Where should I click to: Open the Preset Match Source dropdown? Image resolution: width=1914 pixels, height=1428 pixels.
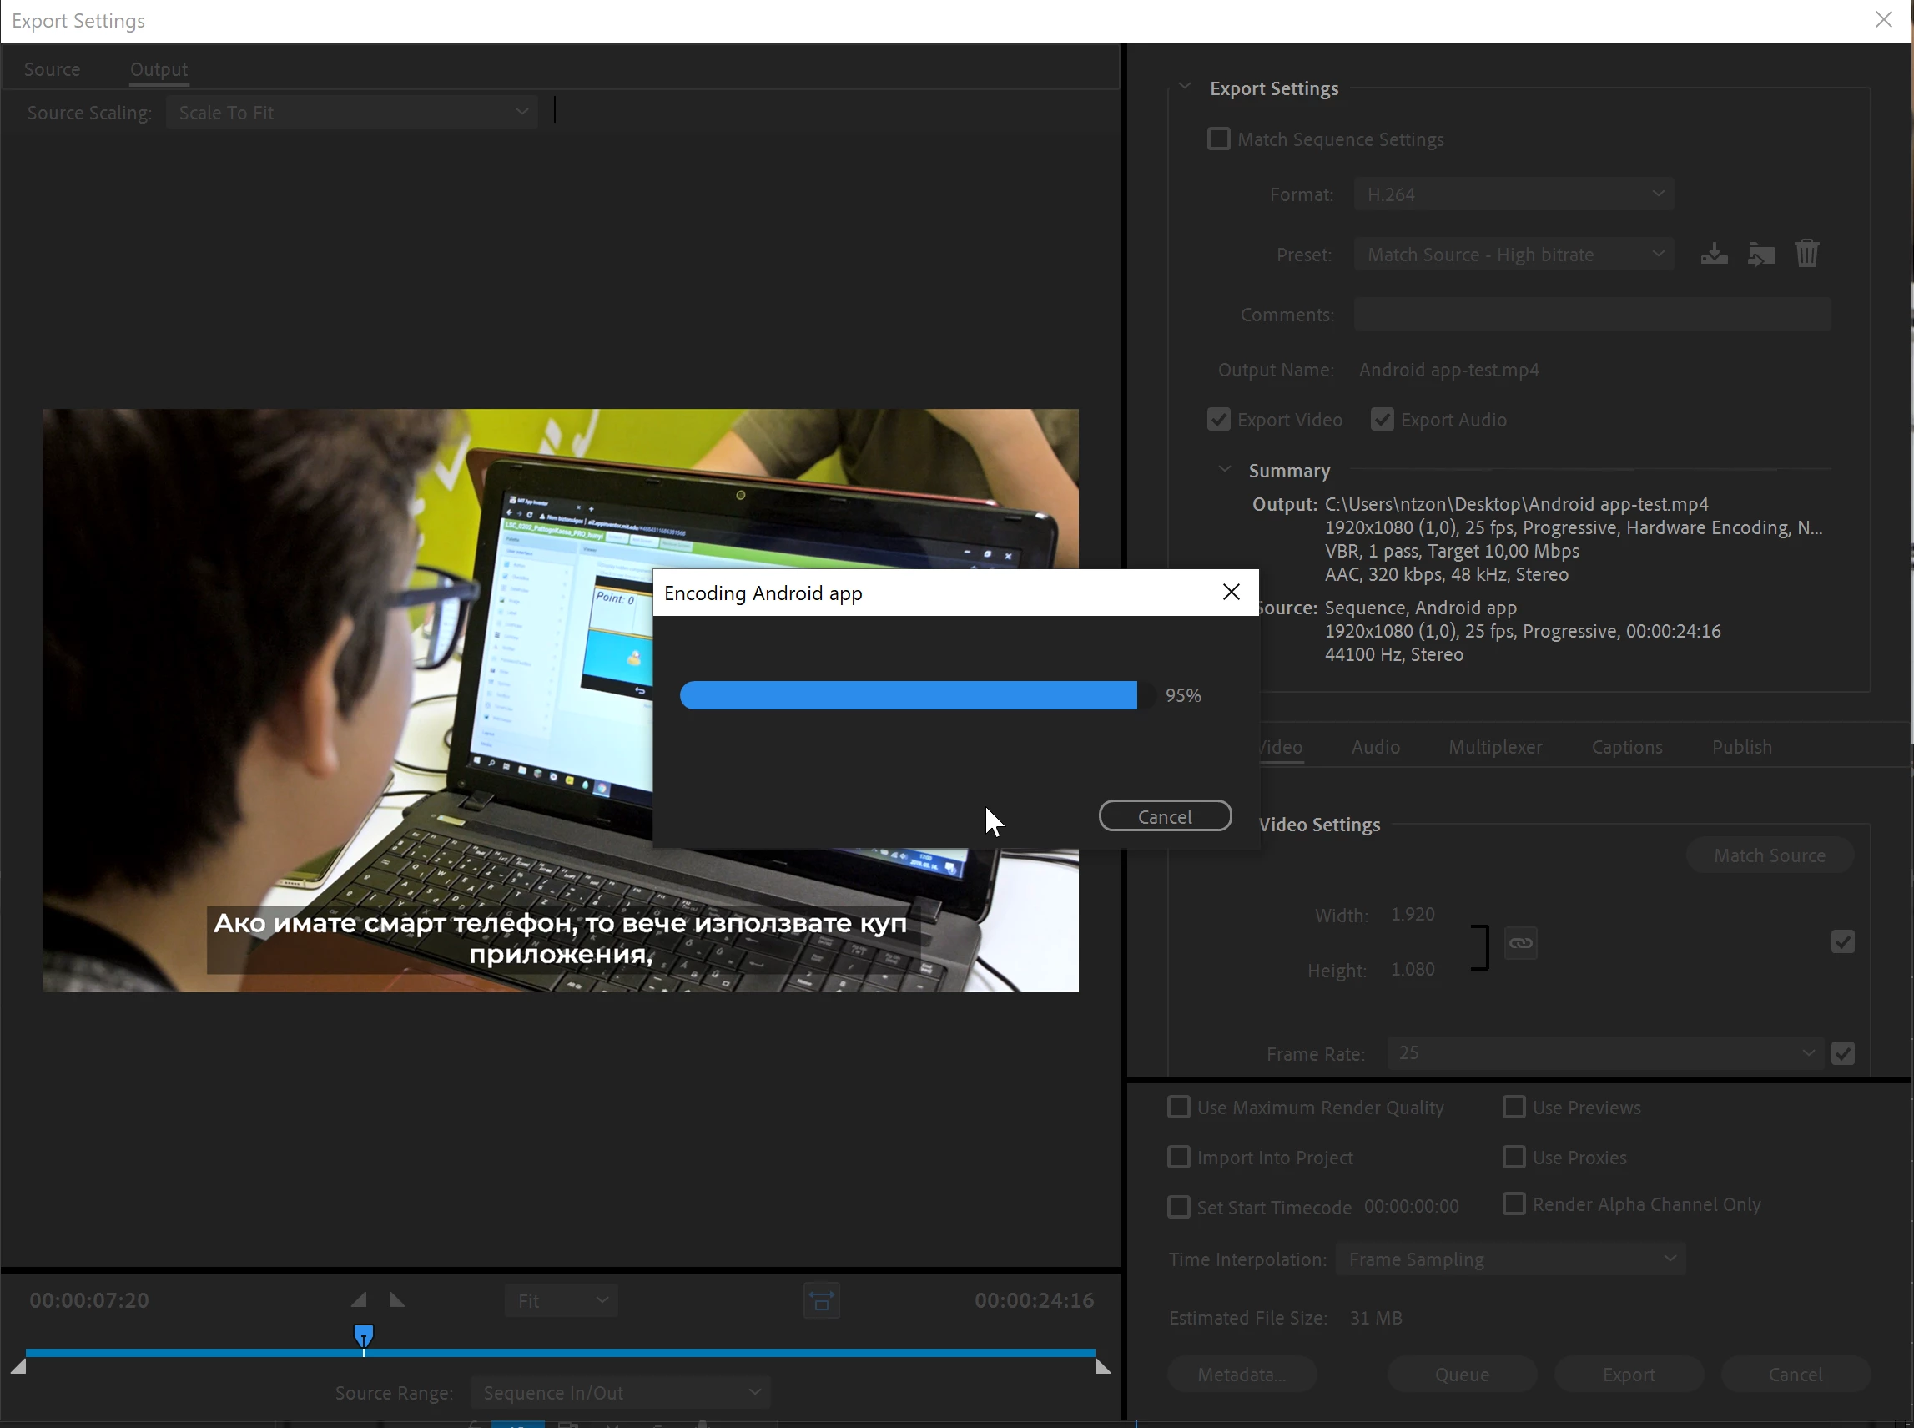(1513, 255)
